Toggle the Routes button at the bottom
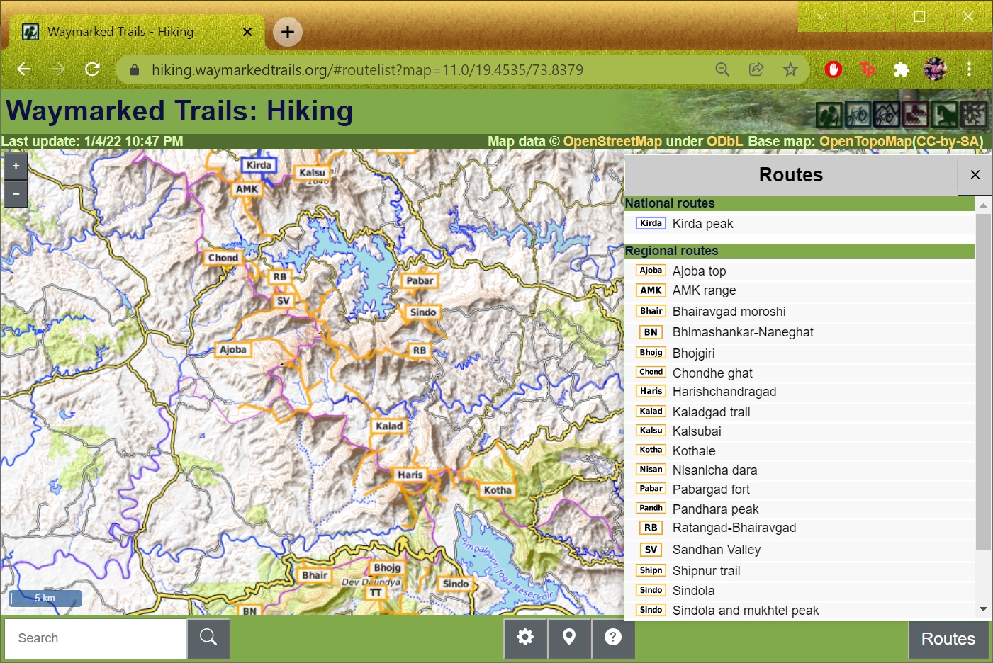This screenshot has width=993, height=663. pos(948,639)
